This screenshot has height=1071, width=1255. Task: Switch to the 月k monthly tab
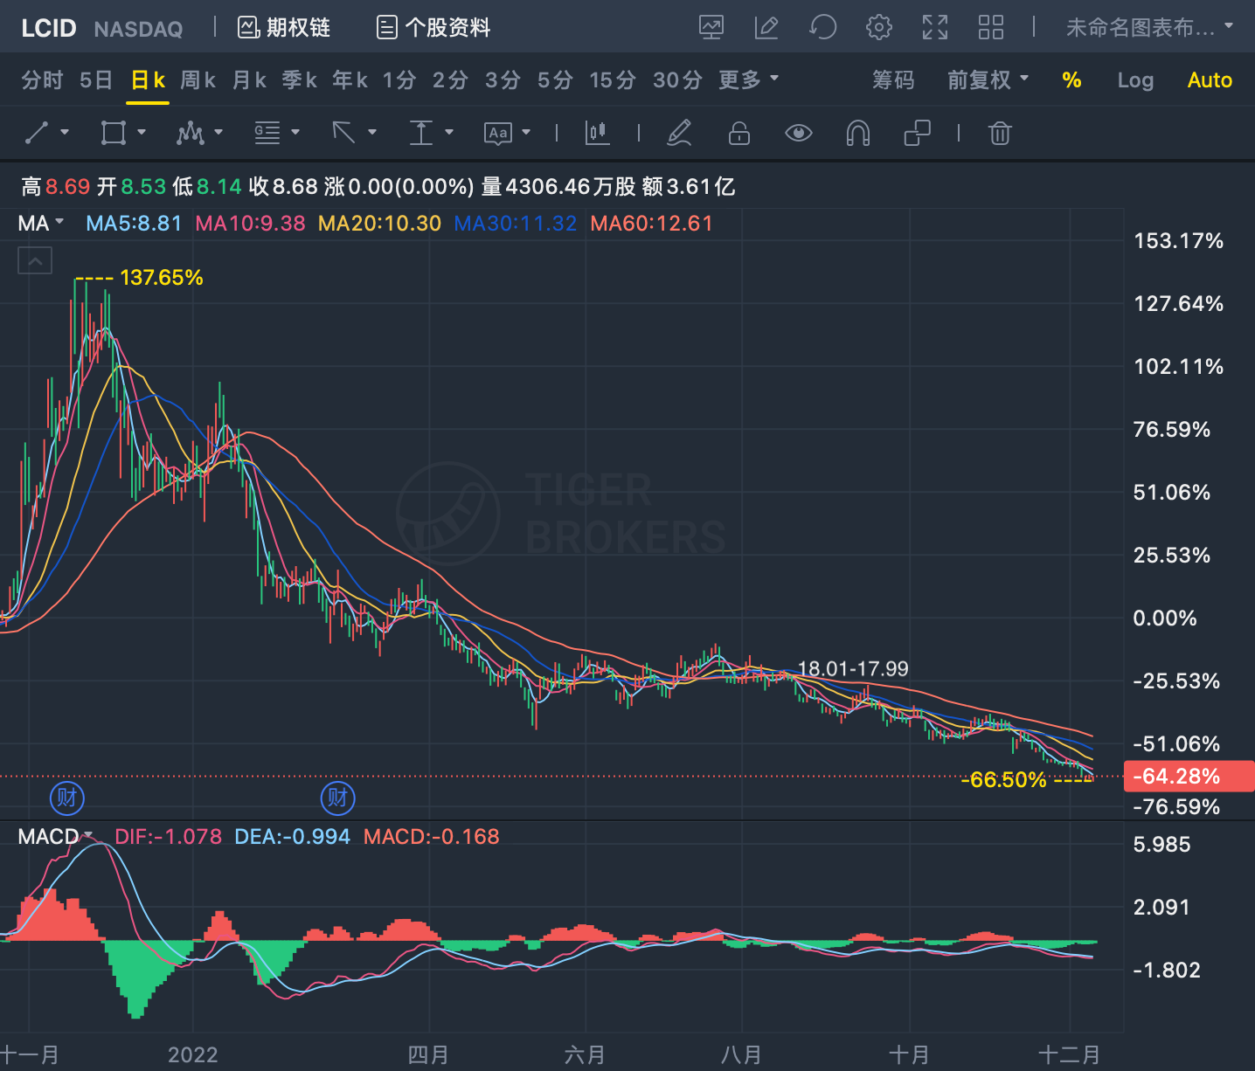(x=249, y=80)
